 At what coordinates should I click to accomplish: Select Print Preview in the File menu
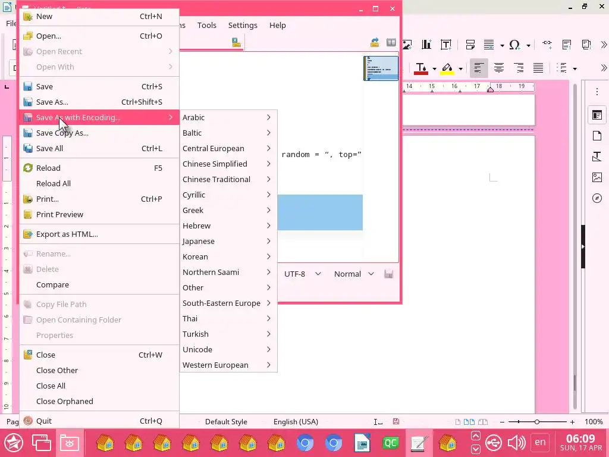pos(99,214)
